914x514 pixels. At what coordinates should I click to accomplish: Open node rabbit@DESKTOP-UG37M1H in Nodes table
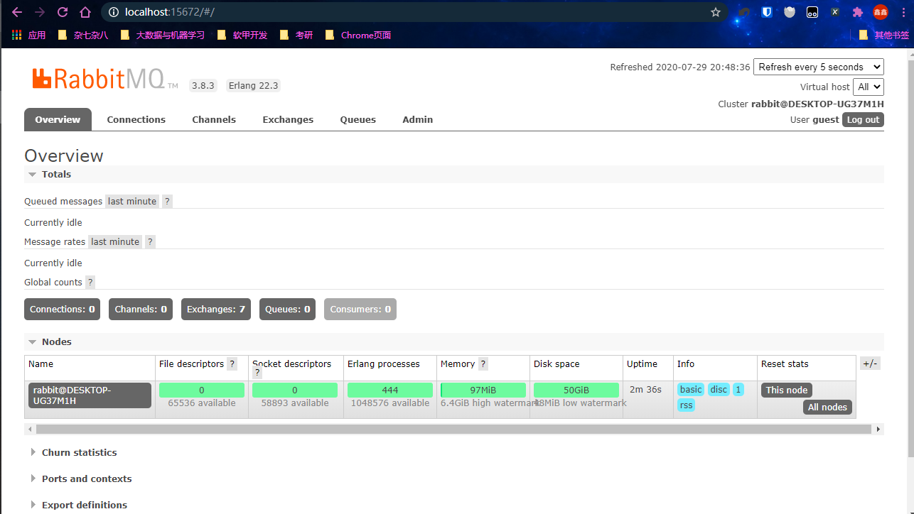click(x=90, y=395)
